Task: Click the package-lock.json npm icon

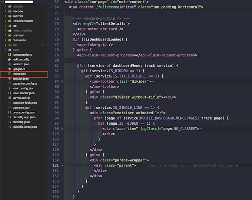Action: pos(10,103)
